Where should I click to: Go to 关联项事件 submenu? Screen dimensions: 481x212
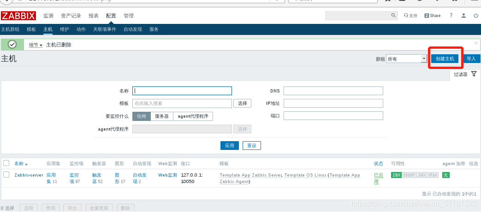(105, 29)
